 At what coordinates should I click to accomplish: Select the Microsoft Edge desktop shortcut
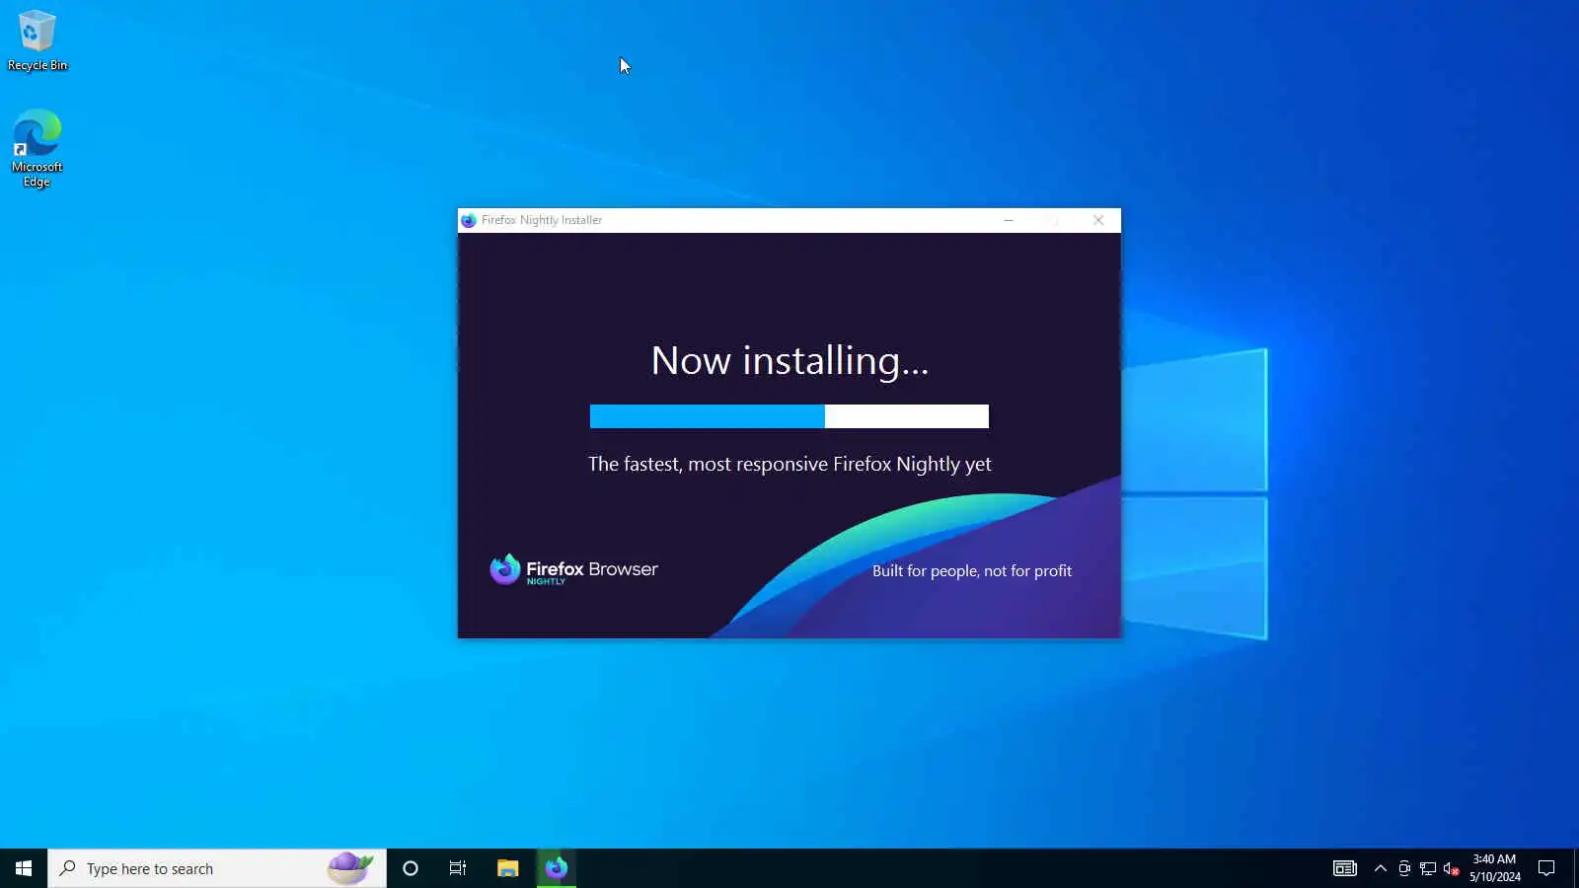coord(38,148)
